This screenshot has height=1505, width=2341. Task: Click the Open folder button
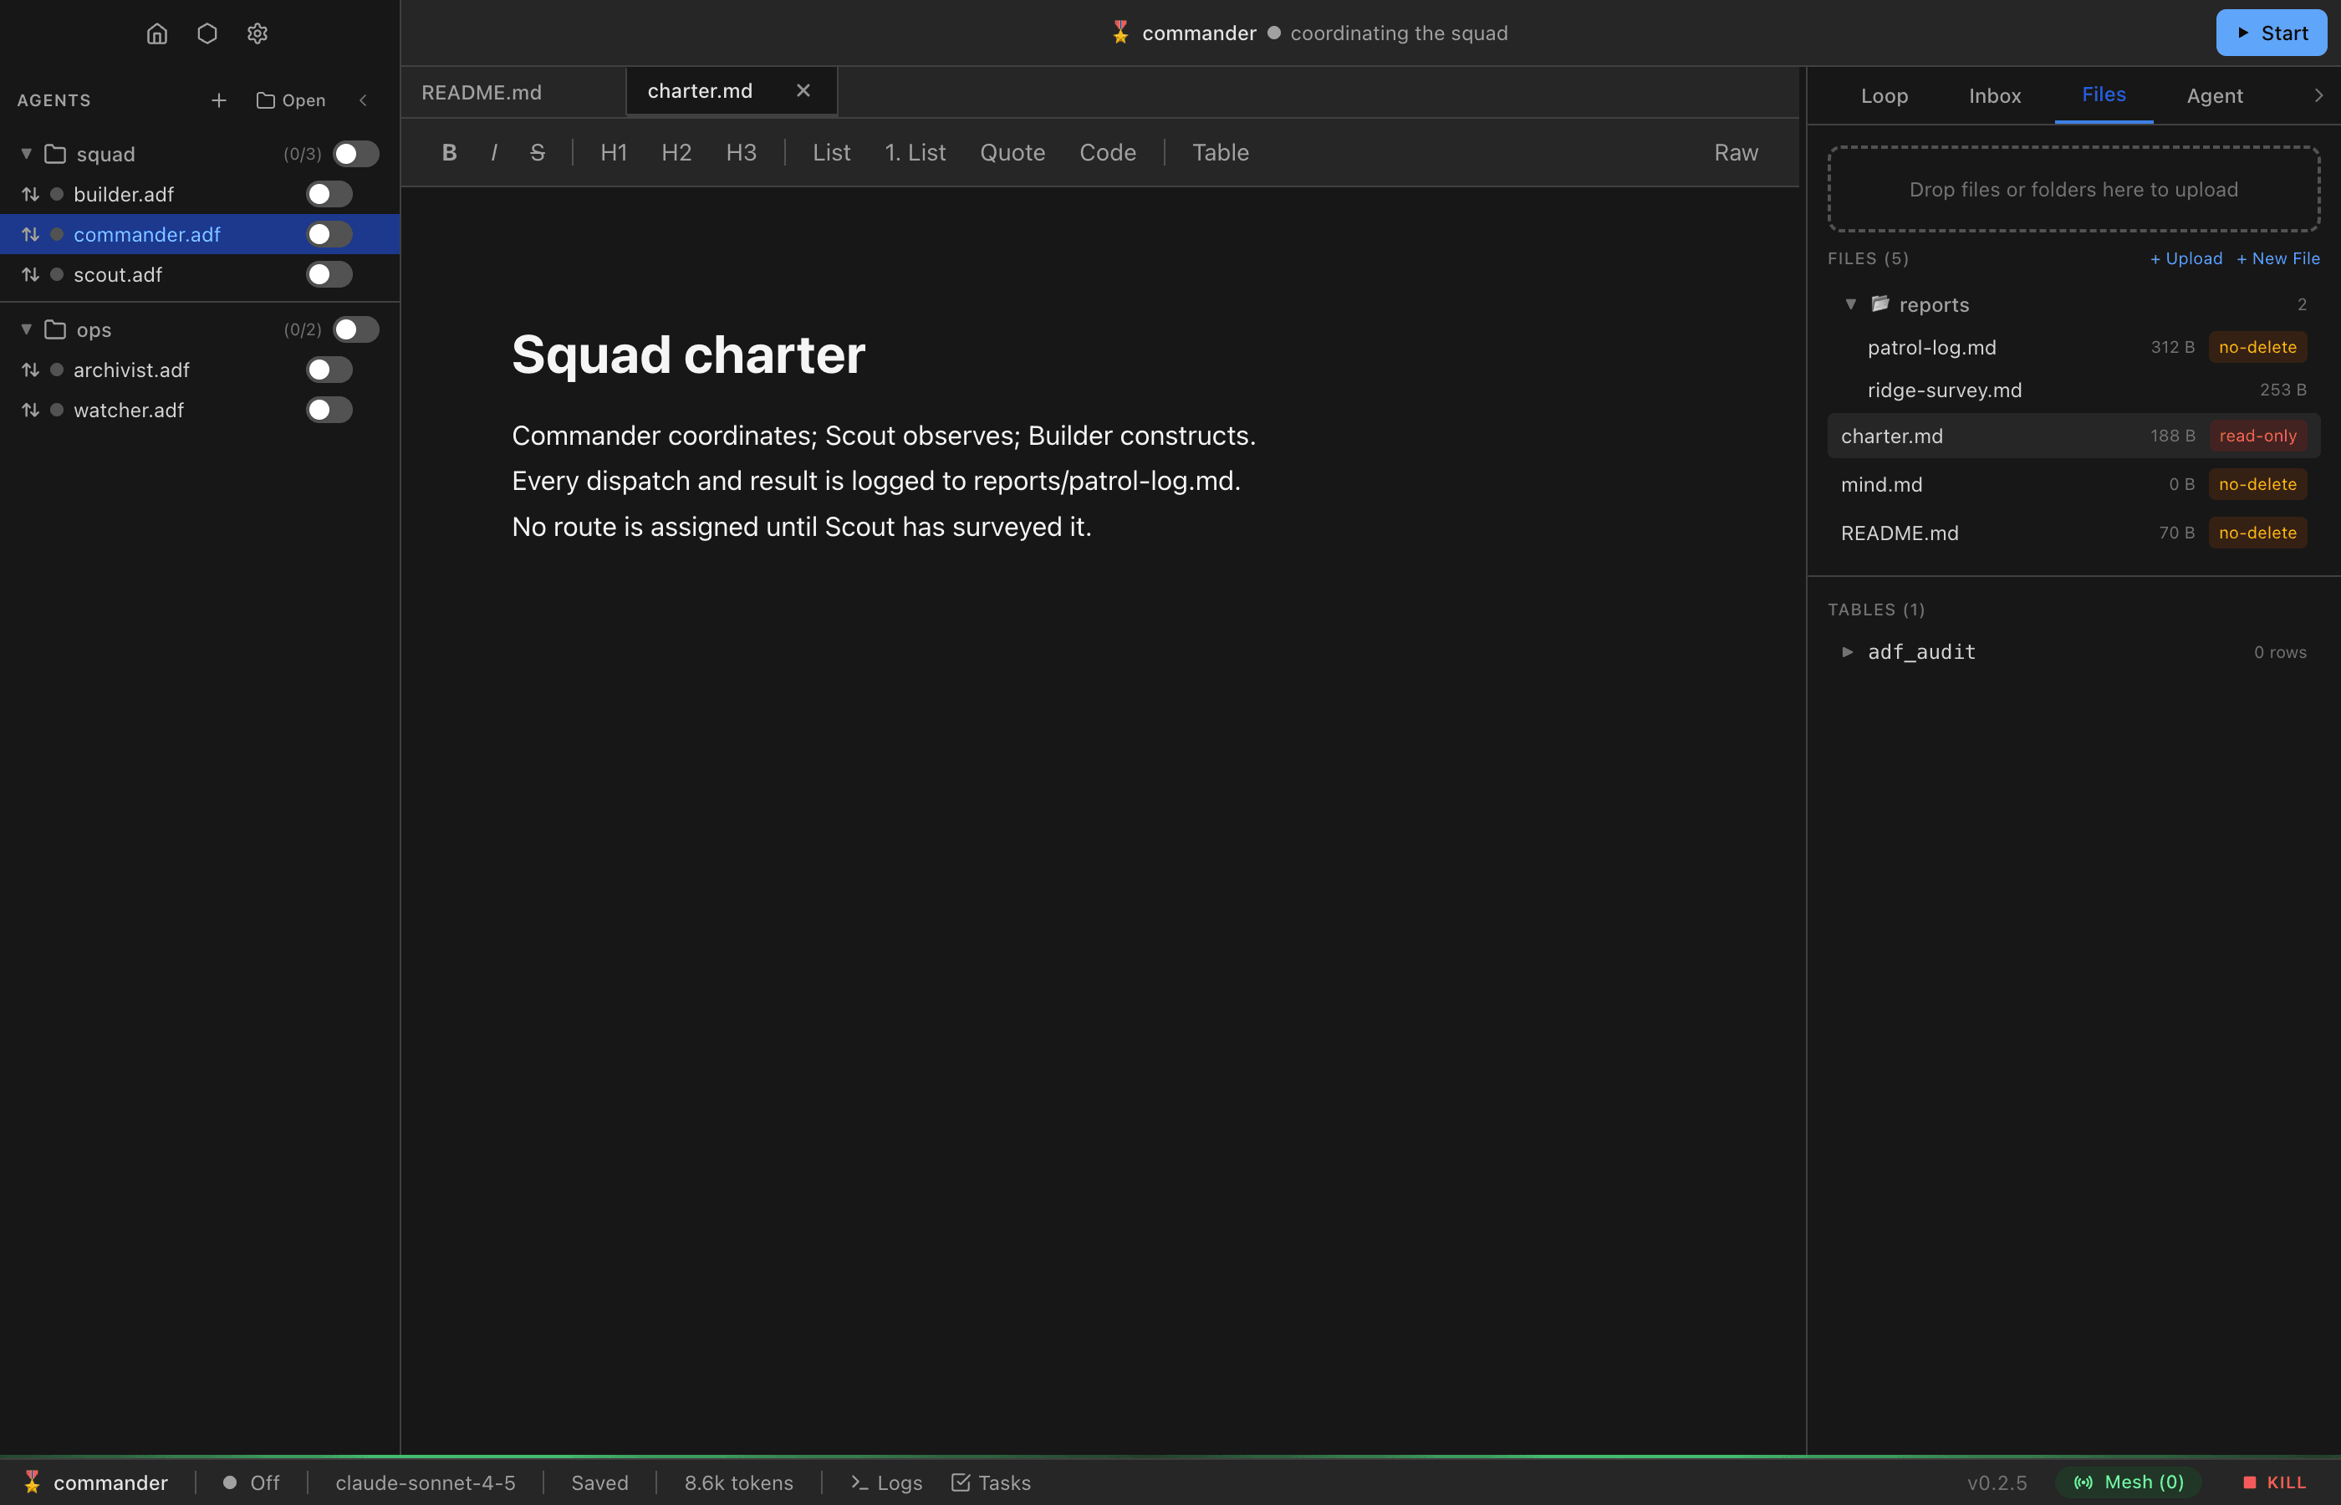(291, 100)
